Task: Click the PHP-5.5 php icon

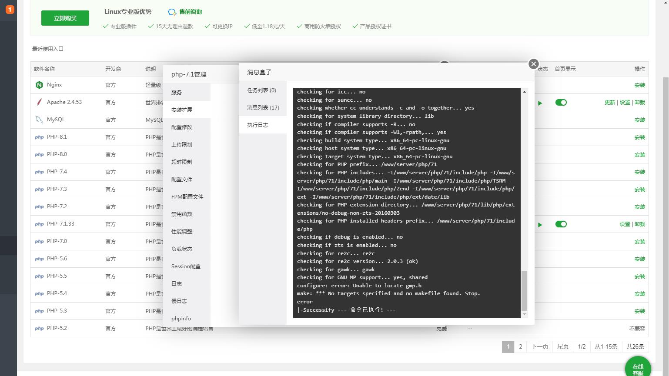Action: (39, 276)
